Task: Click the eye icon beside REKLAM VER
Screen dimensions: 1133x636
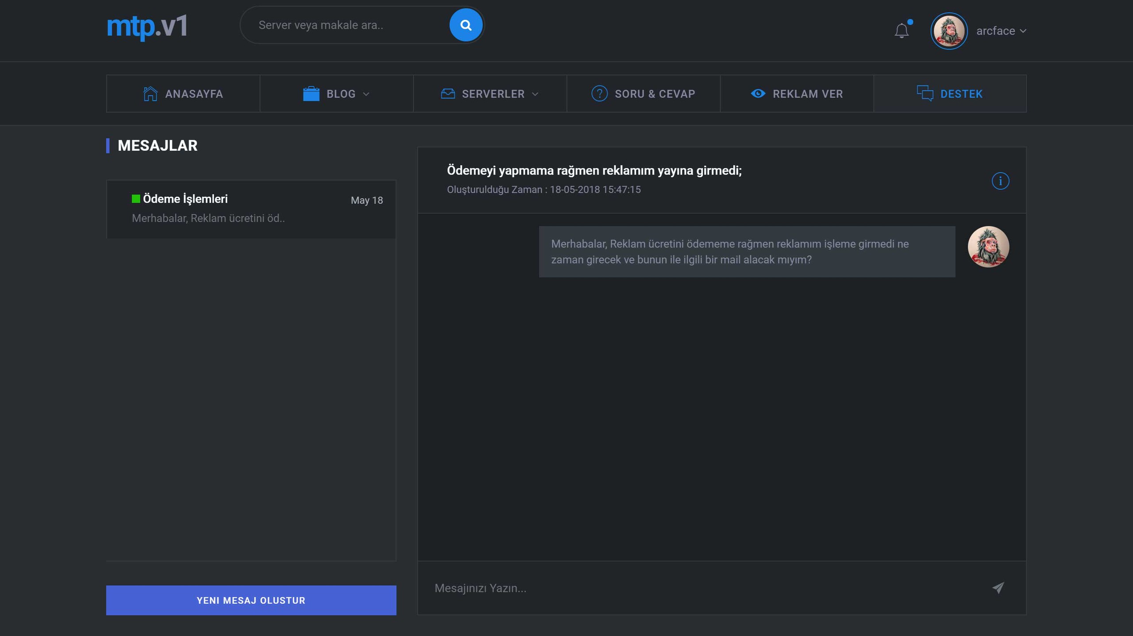Action: tap(758, 94)
